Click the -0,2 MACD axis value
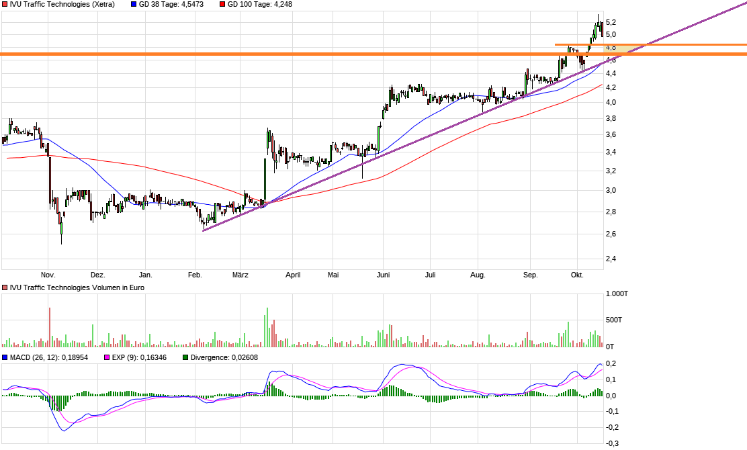747x450 pixels. click(612, 427)
